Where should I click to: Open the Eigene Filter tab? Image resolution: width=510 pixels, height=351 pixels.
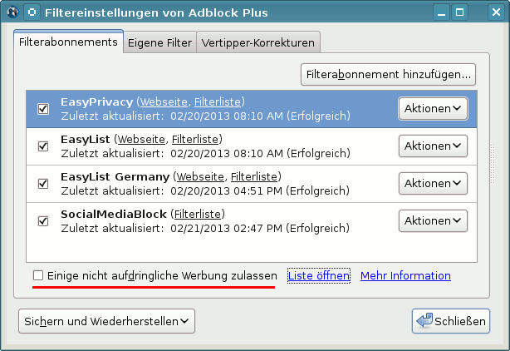(159, 42)
